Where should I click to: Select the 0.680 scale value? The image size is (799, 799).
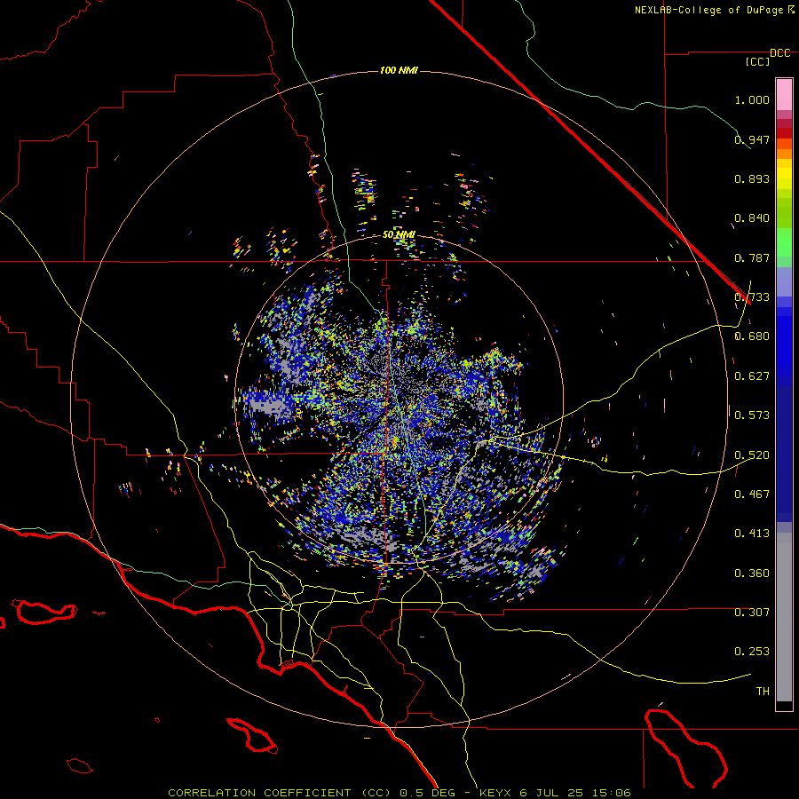[x=752, y=336]
